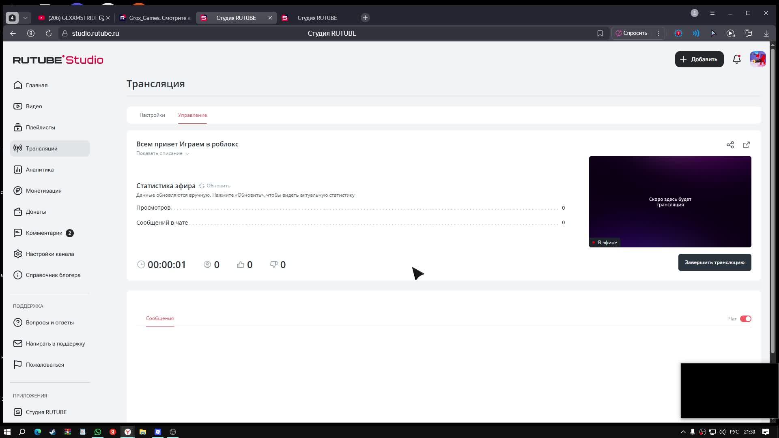Open the Спросить three-dots menu

pyautogui.click(x=658, y=33)
